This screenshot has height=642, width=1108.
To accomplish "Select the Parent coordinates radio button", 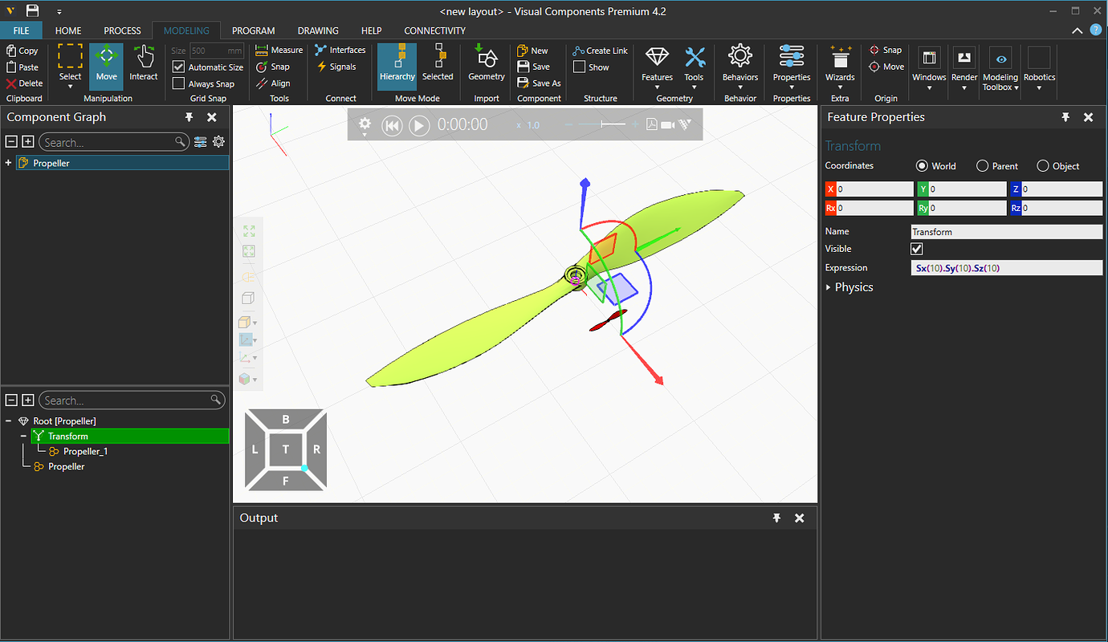I will tap(982, 166).
